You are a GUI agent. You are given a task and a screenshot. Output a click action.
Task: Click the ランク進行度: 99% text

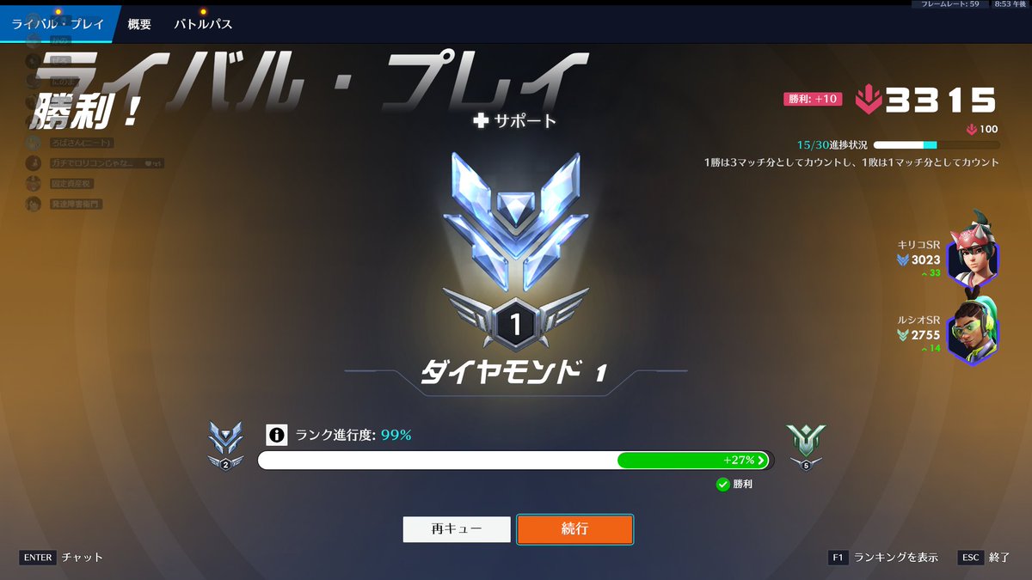coord(353,435)
